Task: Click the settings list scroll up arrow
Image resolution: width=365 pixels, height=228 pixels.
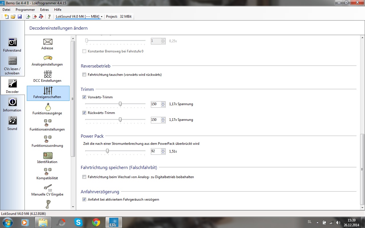Action: (x=73, y=38)
